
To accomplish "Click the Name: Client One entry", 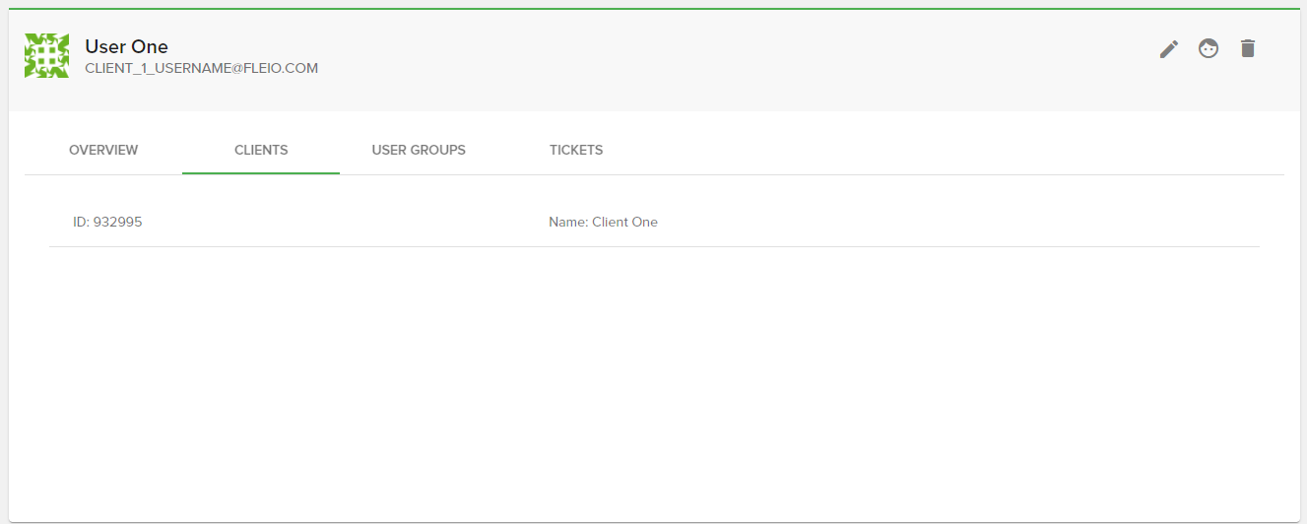I will tap(603, 223).
